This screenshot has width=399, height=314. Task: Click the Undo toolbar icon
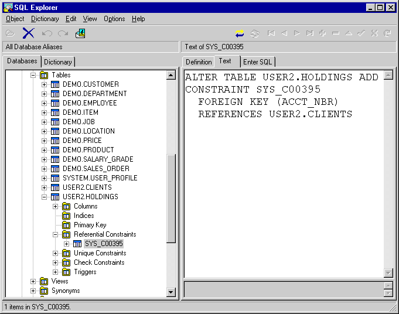(47, 33)
